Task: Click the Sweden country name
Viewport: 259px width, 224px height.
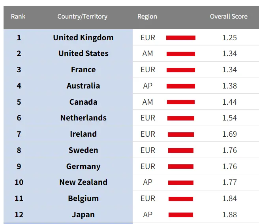Action: point(83,151)
